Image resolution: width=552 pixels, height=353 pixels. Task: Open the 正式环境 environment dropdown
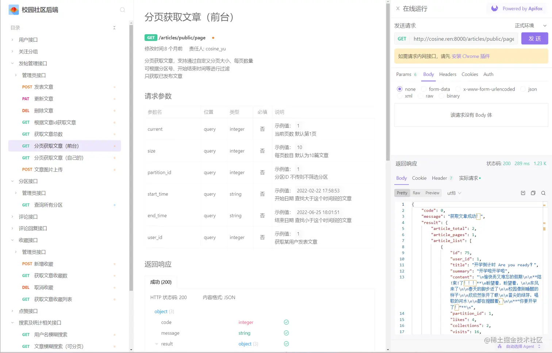click(x=530, y=26)
